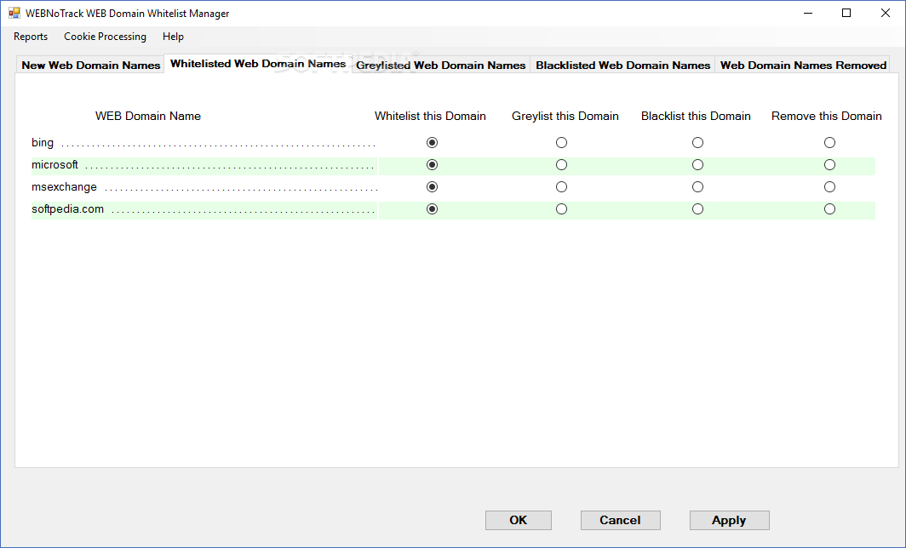Select Whitelisted Web Domain Names tab
Viewport: 906px width, 548px height.
pos(258,64)
